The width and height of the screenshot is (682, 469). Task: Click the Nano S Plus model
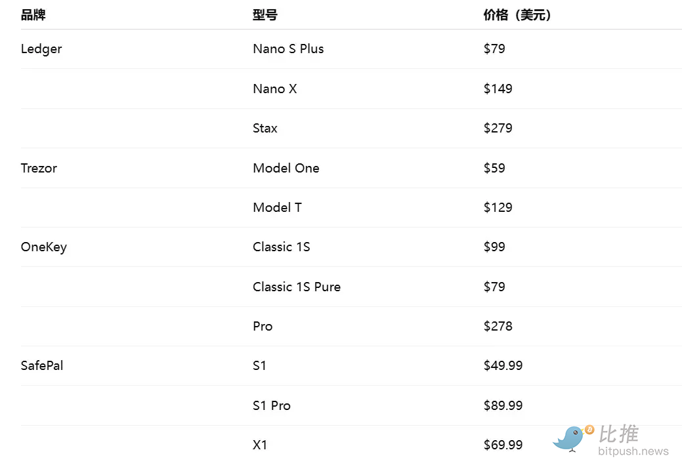[288, 49]
